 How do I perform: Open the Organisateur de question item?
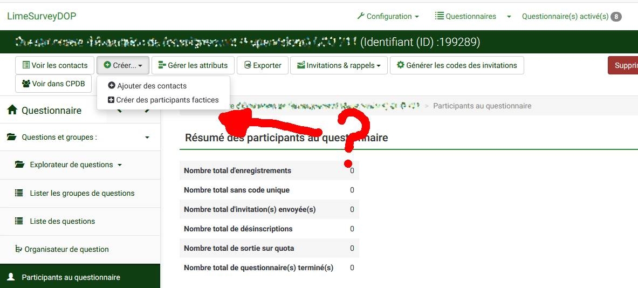point(66,249)
